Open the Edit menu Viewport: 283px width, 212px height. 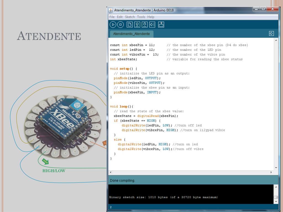coord(120,17)
